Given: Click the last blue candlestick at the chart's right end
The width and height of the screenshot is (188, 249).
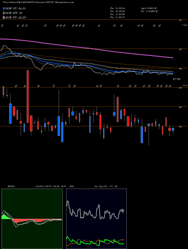Looking at the screenshot, I should click(173, 129).
